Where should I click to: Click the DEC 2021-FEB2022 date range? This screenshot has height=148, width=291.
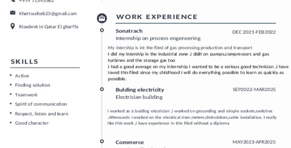[254, 32]
